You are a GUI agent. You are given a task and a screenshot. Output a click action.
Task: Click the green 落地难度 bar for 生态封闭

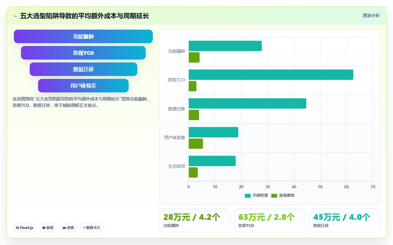[193, 173]
